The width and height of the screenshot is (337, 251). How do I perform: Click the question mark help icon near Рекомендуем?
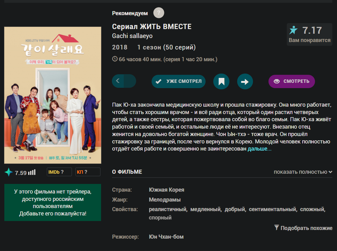click(x=159, y=13)
